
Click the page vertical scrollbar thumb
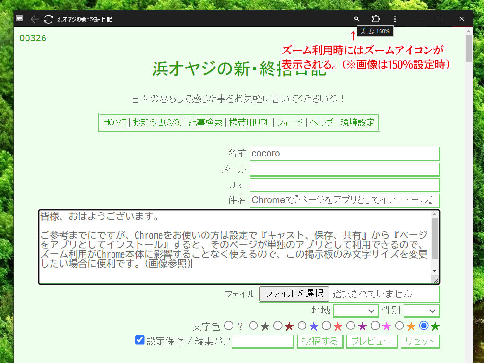click(x=468, y=48)
